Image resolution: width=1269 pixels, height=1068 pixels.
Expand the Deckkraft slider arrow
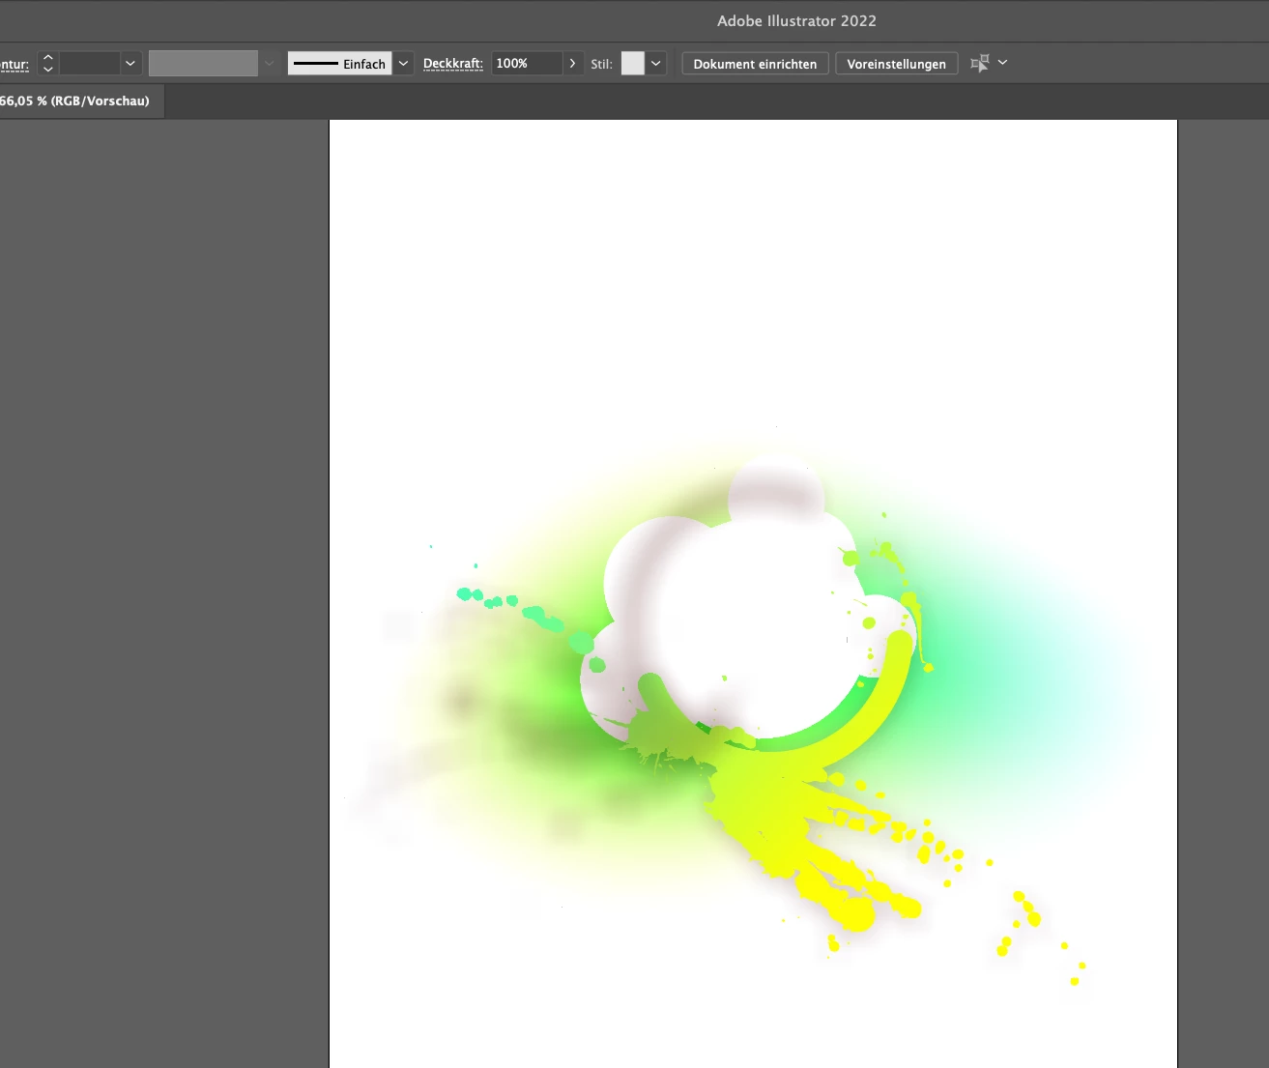click(572, 64)
